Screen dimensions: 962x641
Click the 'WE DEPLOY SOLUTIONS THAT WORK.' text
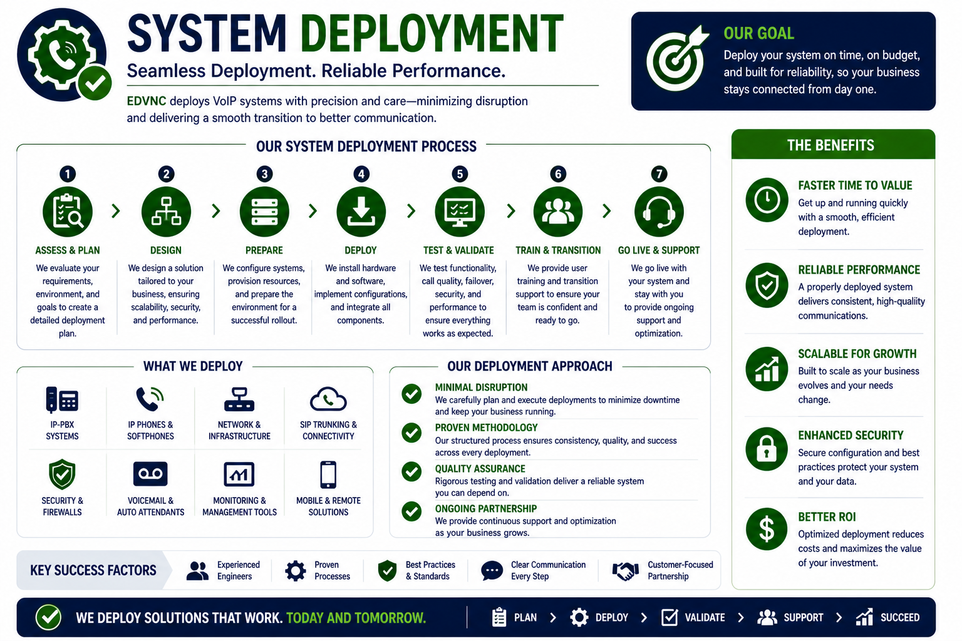pyautogui.click(x=179, y=618)
